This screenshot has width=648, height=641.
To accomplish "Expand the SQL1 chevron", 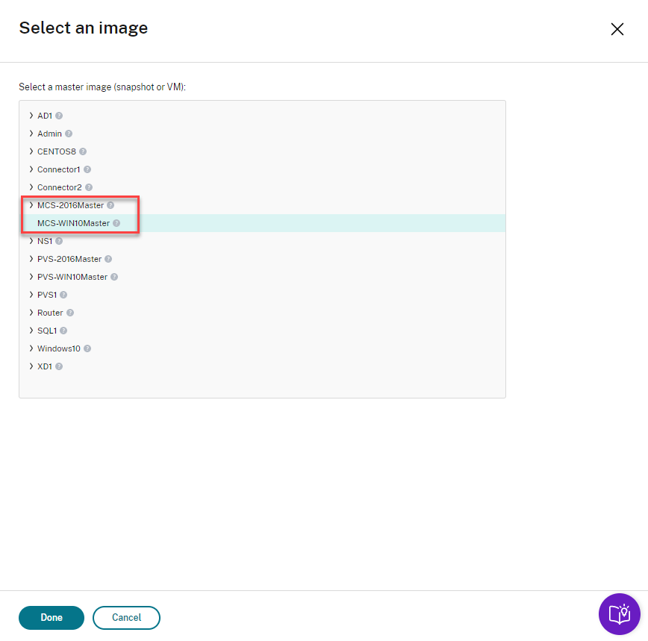I will [31, 331].
